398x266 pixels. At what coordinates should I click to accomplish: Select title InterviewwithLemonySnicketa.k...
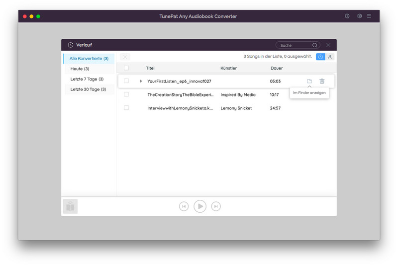(x=180, y=108)
